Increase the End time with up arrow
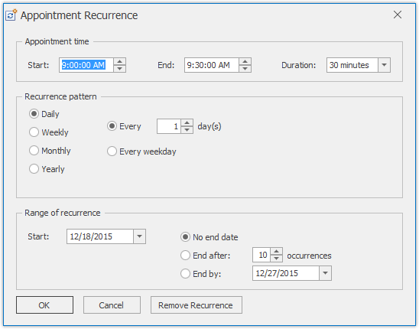Screen dimensions: 419x329 [245, 62]
